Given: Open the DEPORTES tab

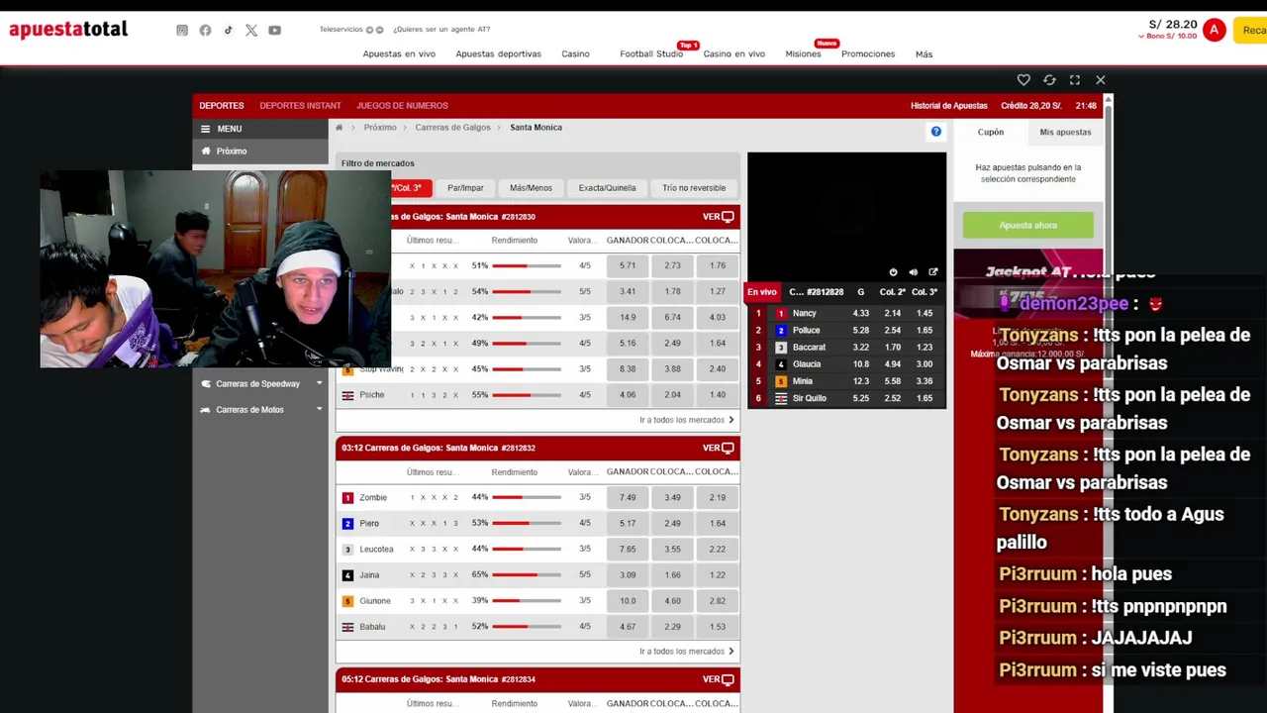Looking at the screenshot, I should coord(222,106).
